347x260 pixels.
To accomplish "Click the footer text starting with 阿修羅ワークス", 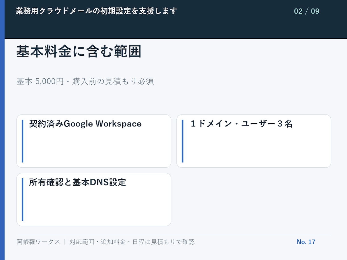I will [106, 242].
